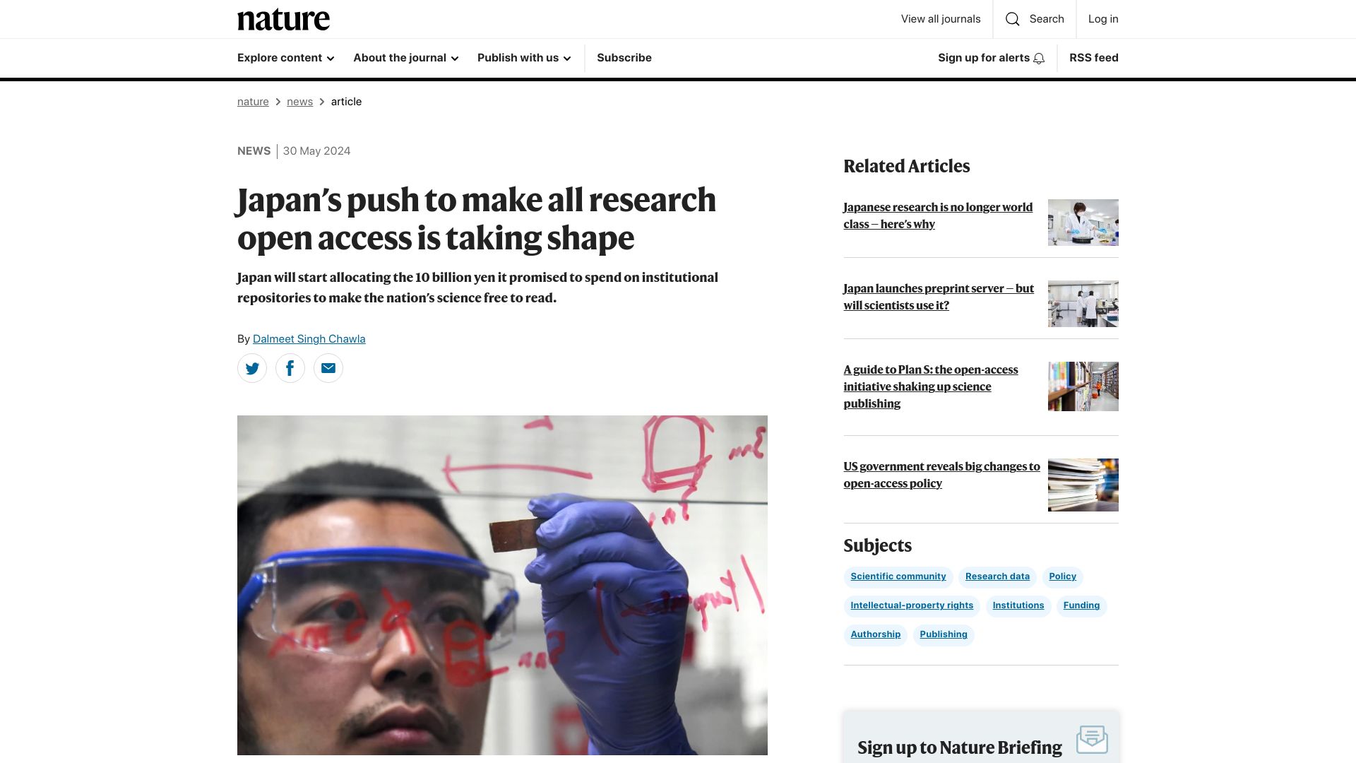1356x763 pixels.
Task: Select the Funding subject tag
Action: click(1082, 606)
